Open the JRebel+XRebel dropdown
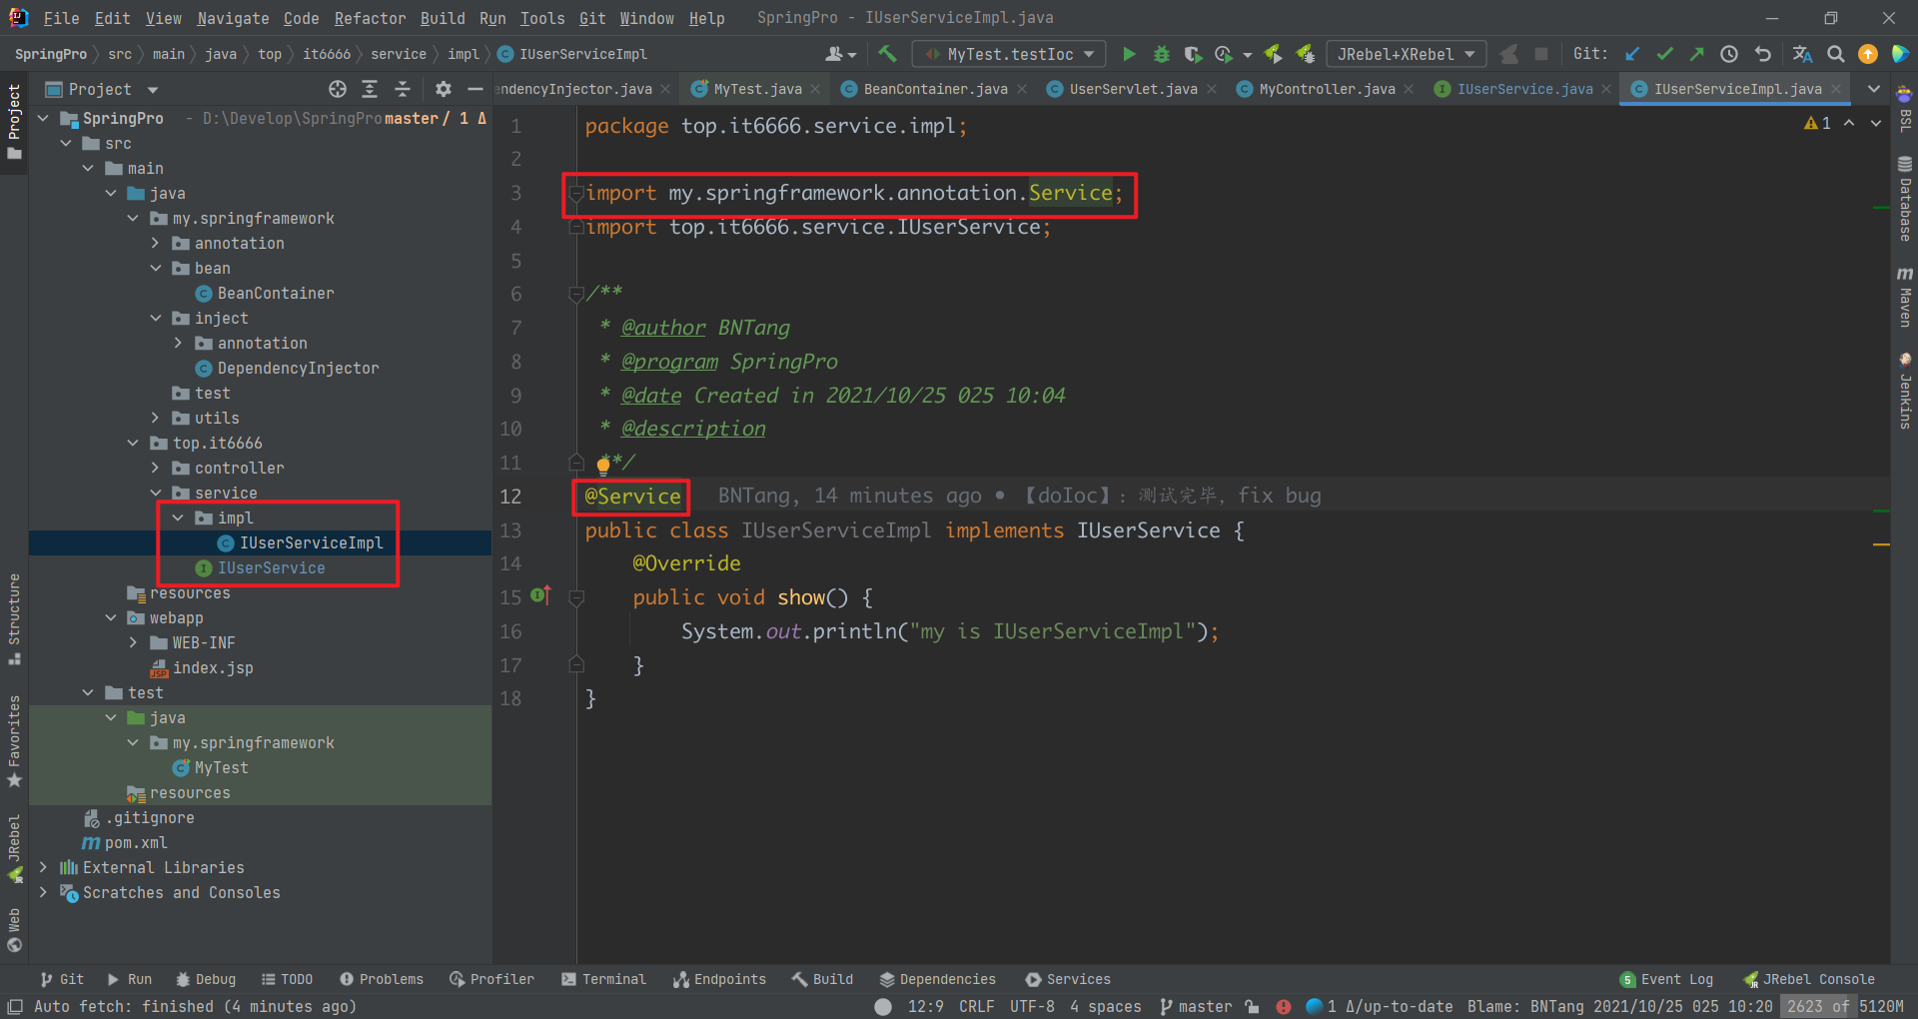 pos(1406,54)
